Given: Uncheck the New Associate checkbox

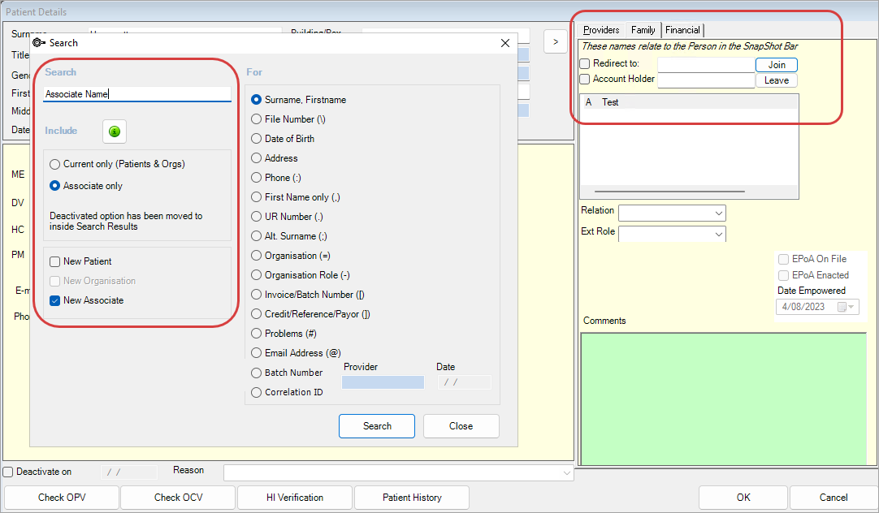Looking at the screenshot, I should point(55,300).
